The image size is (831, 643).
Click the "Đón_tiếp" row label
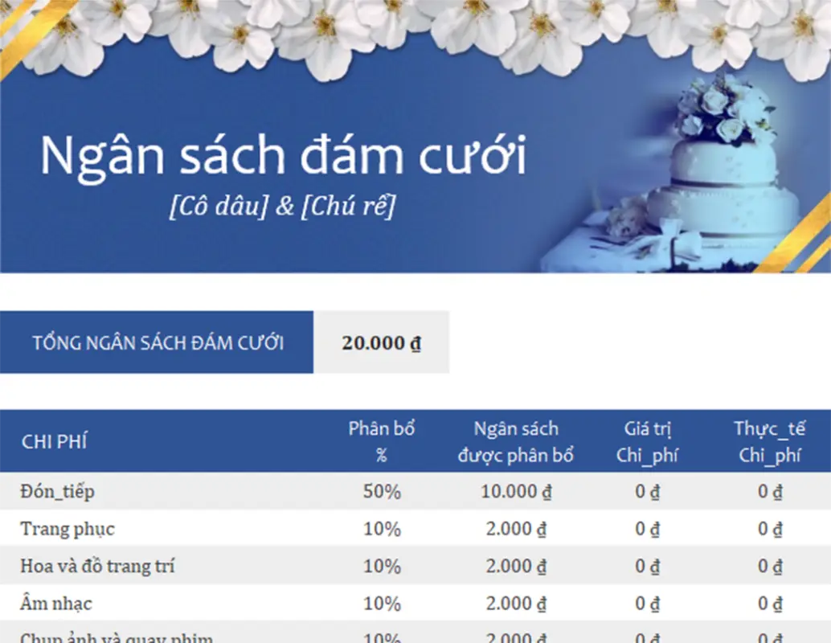57,491
